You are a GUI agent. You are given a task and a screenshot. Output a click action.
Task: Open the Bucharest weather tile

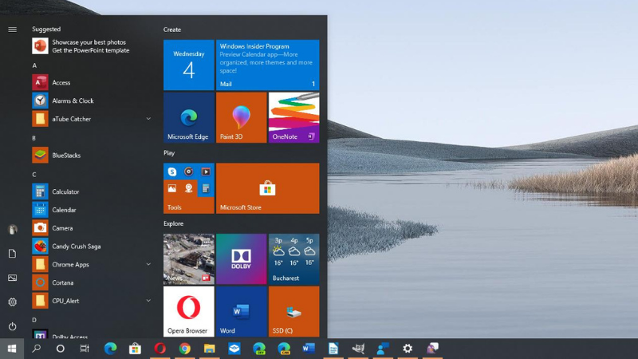pyautogui.click(x=293, y=258)
